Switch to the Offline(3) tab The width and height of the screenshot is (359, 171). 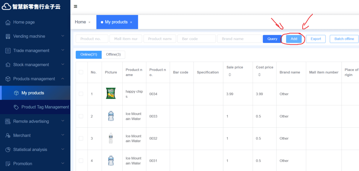click(113, 55)
